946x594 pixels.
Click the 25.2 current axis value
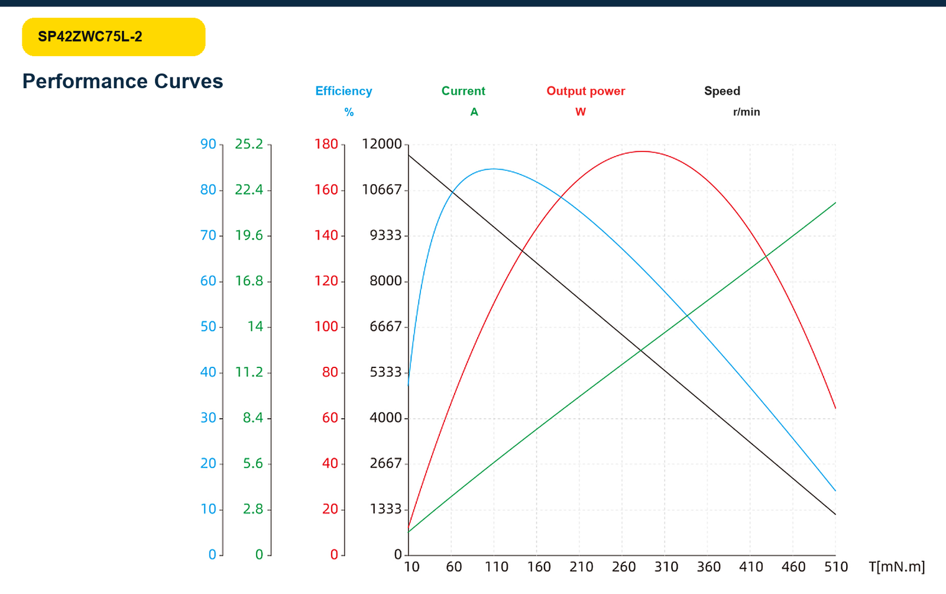click(x=249, y=144)
